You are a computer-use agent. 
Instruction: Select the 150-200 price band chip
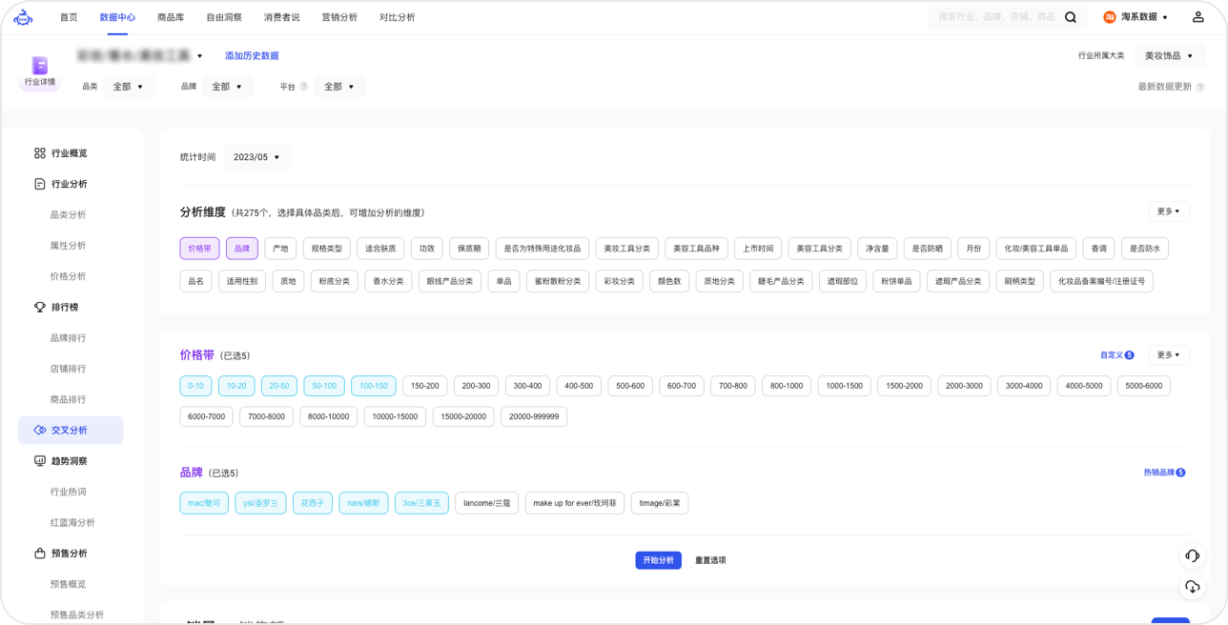point(425,386)
